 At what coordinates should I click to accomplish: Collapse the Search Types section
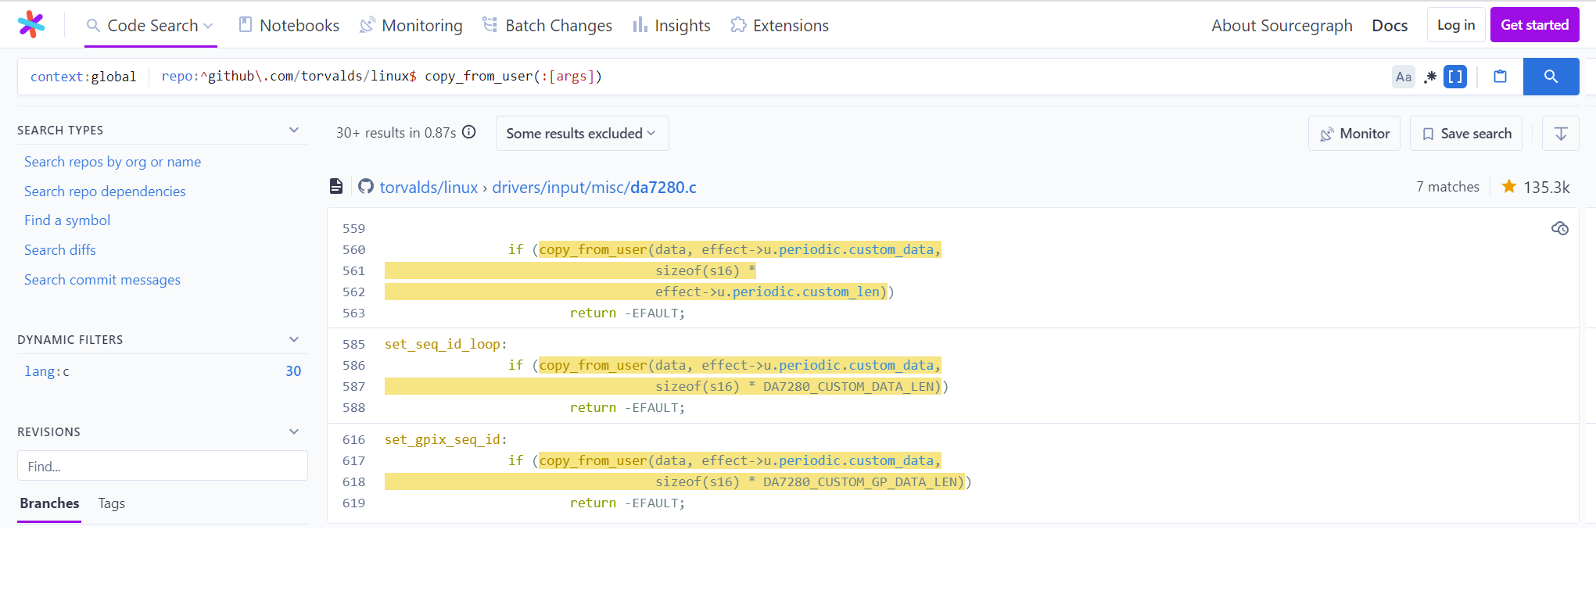294,130
